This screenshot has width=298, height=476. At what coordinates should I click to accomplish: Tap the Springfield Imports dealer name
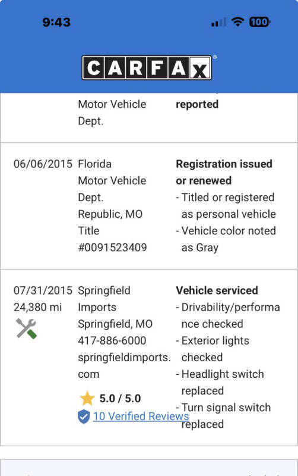click(x=104, y=299)
